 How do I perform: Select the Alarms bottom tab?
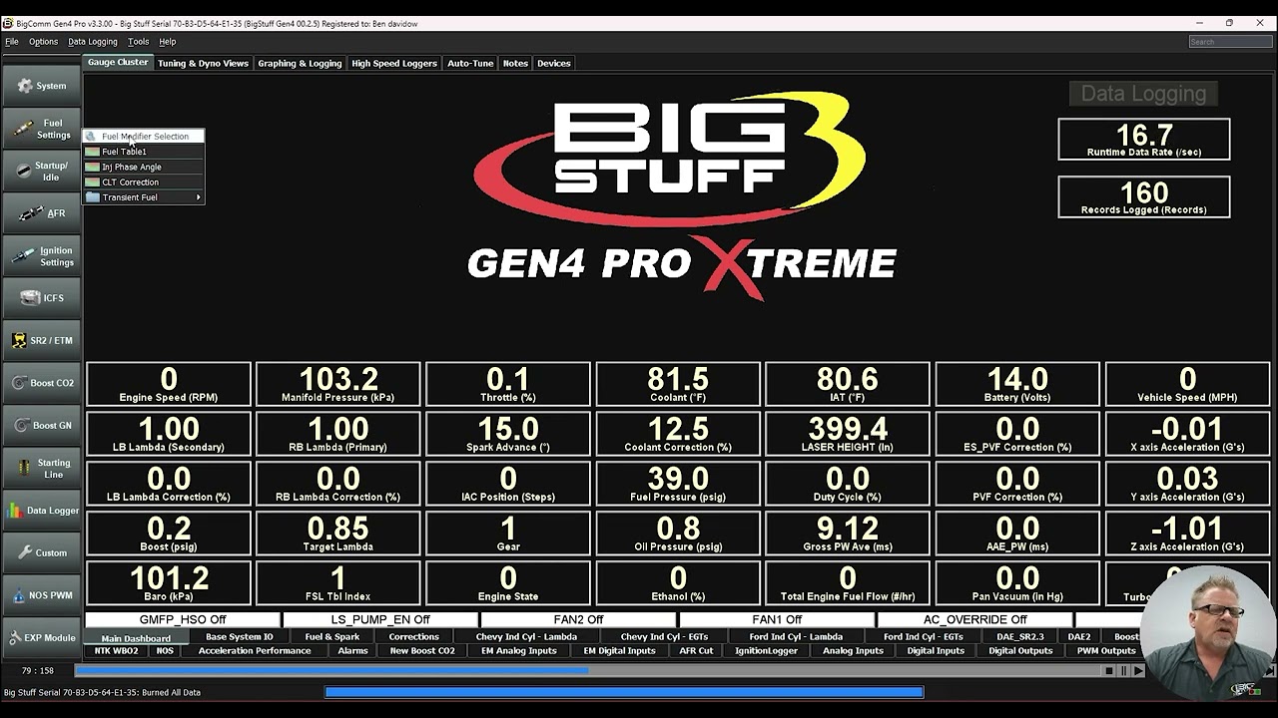coord(352,651)
